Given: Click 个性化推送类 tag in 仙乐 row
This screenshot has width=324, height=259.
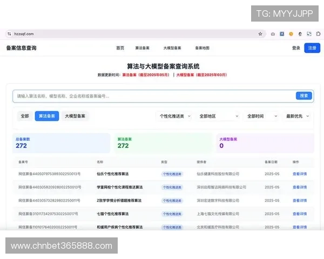Looking at the screenshot, I should click(x=172, y=174).
